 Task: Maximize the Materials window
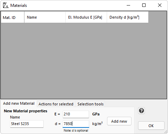[x=144, y=5]
